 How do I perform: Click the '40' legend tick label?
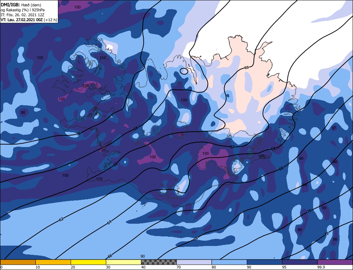point(143,267)
